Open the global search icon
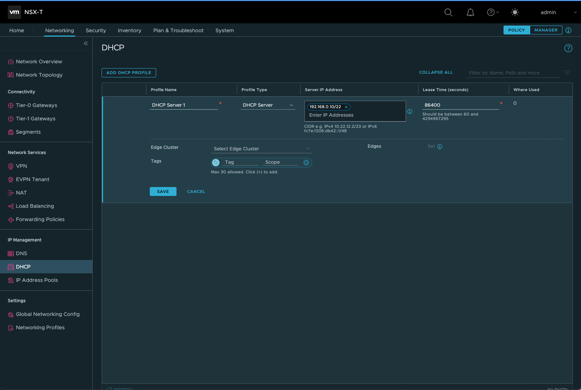The image size is (581, 390). point(448,12)
